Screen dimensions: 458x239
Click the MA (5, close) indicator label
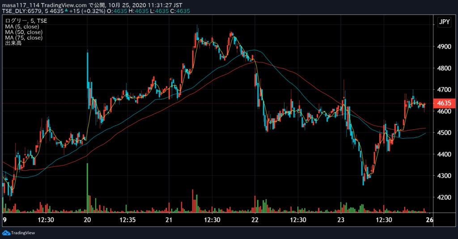22,26
